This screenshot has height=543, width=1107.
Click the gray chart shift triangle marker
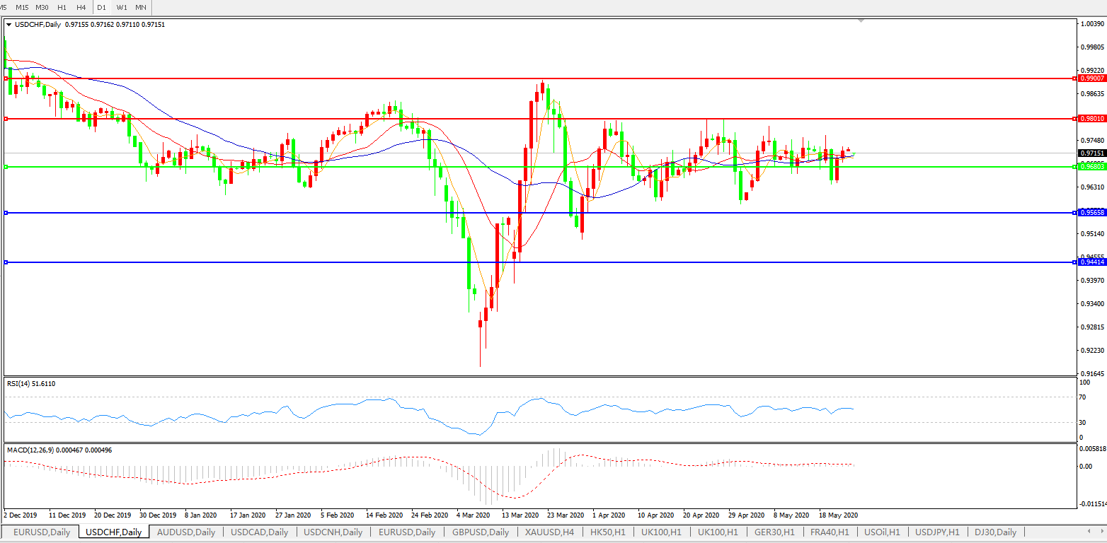click(861, 21)
